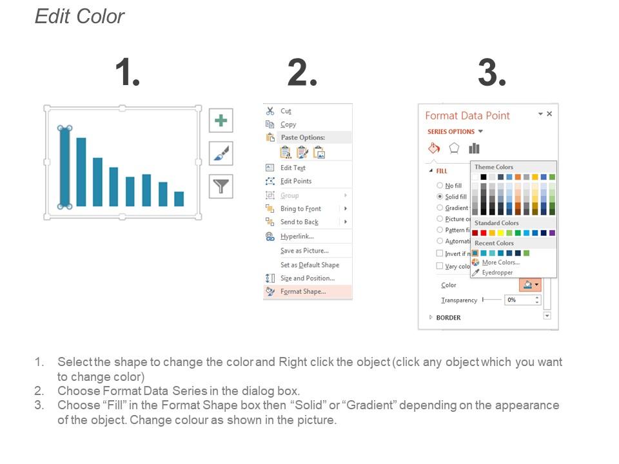619x464 pixels.
Task: Click More Colors option
Action: pos(500,263)
